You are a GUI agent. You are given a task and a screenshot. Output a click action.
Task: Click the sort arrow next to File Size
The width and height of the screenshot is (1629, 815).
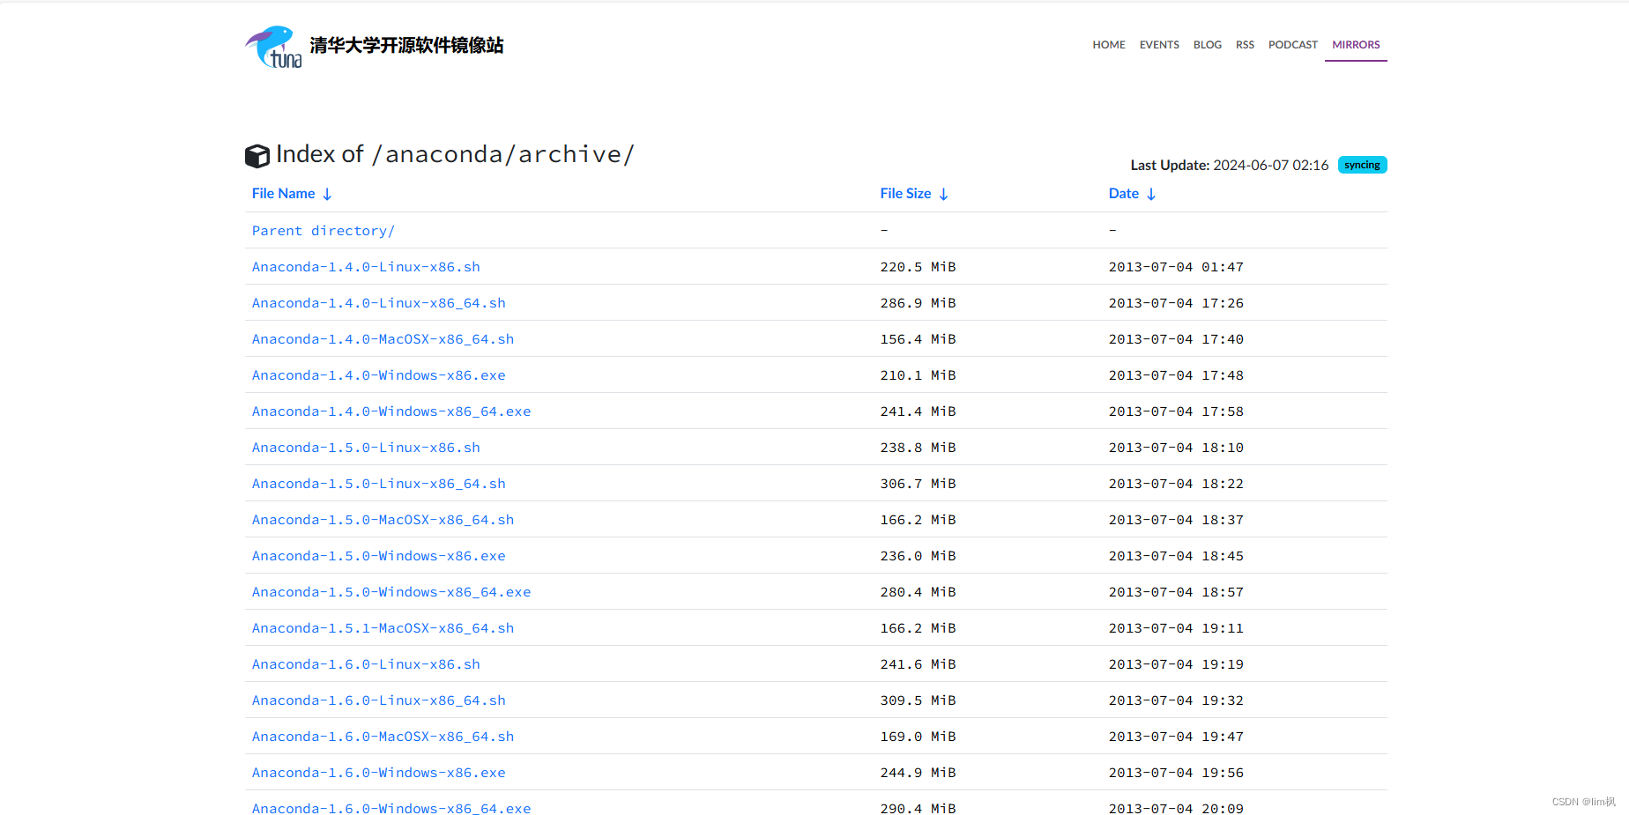pyautogui.click(x=943, y=194)
